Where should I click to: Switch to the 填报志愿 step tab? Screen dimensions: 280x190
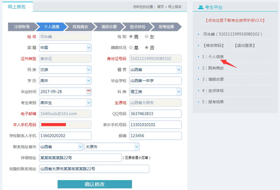pyautogui.click(x=109, y=27)
